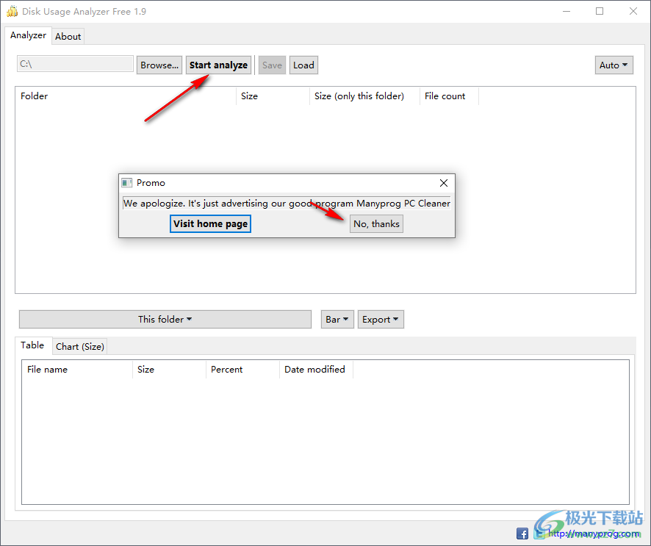Select the Table tab
This screenshot has height=546, width=651.
click(x=32, y=345)
